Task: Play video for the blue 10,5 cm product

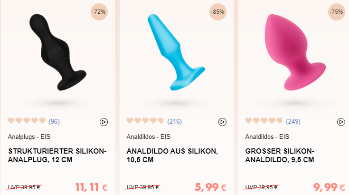Action: [222, 122]
